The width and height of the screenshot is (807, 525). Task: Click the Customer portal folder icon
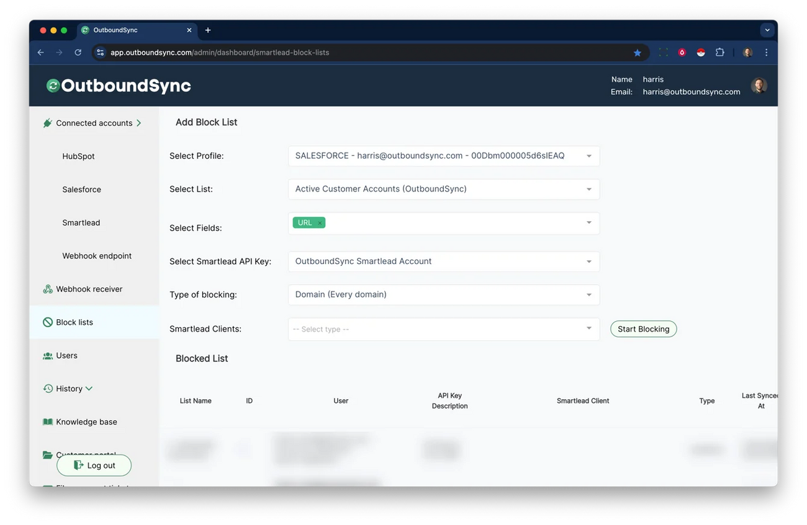click(x=48, y=454)
